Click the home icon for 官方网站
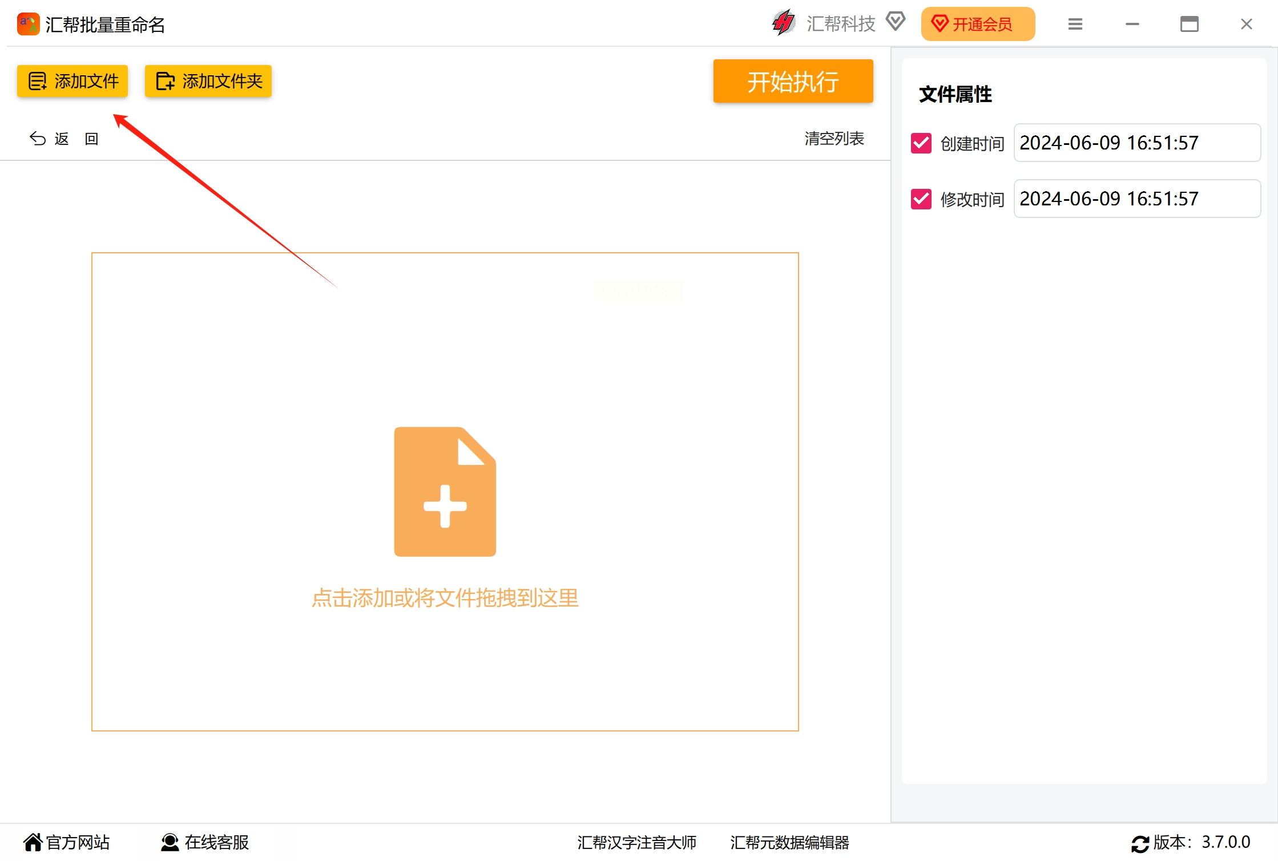Viewport: 1278px width, 861px height. [x=33, y=842]
